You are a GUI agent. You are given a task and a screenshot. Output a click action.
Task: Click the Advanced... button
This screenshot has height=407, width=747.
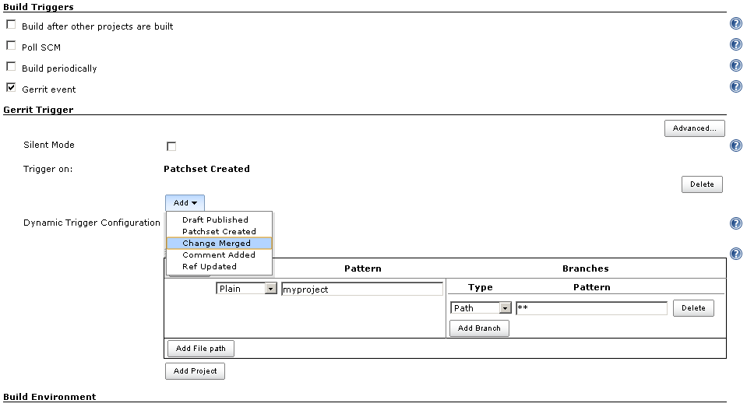pos(695,128)
